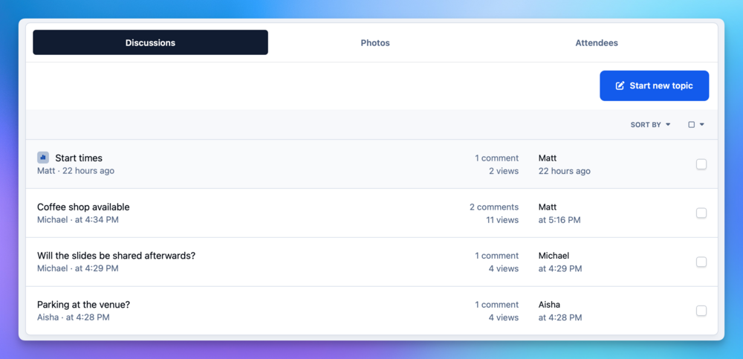Click the Start new topic button

(x=655, y=85)
